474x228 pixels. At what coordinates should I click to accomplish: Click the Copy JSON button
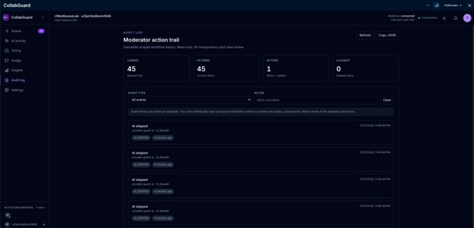387,35
